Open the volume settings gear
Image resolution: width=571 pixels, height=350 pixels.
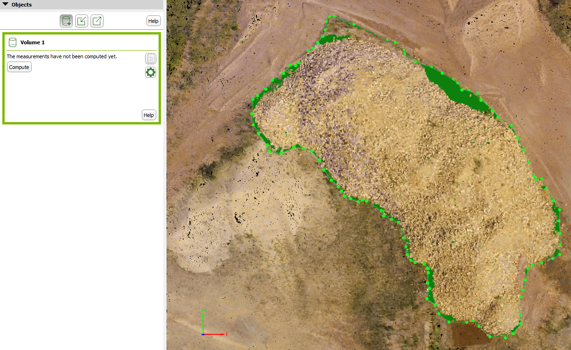pyautogui.click(x=150, y=72)
